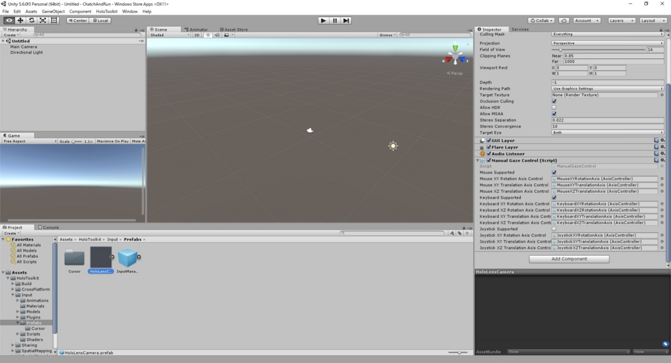The width and height of the screenshot is (671, 363).
Task: Open GUI Layer help icon
Action: click(x=656, y=141)
